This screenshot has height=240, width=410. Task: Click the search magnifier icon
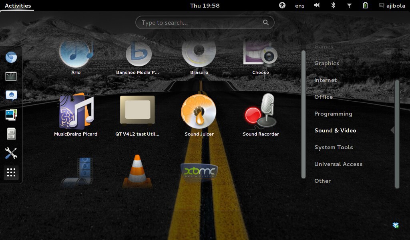click(x=266, y=22)
